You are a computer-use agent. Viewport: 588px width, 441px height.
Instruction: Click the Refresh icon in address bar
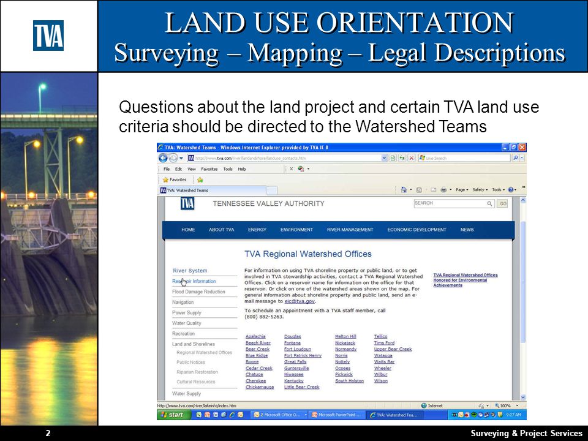pyautogui.click(x=402, y=158)
